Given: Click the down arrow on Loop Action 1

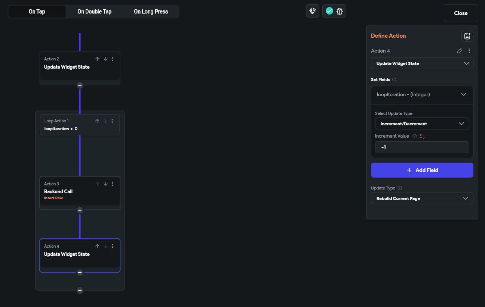Looking at the screenshot, I should coord(105,121).
